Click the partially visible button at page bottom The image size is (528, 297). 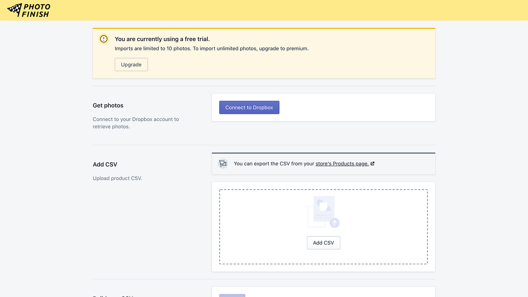(x=232, y=295)
